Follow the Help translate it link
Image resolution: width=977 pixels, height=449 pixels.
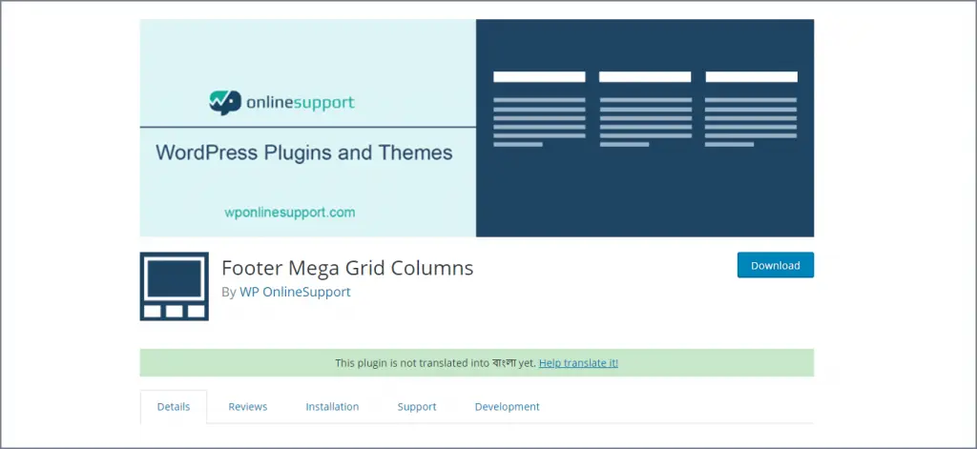[x=578, y=362]
